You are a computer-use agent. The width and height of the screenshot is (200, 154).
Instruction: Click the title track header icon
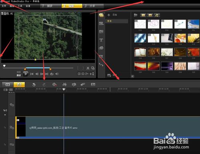click(x=12, y=144)
